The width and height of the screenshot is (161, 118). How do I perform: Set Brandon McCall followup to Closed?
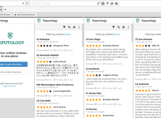118,104
